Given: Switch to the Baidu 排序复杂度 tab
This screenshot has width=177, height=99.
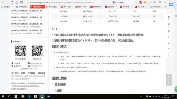Looking at the screenshot, I should tap(22, 7).
